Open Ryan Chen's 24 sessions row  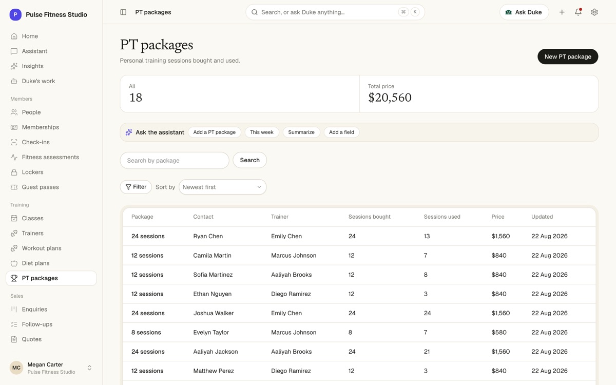coord(359,236)
